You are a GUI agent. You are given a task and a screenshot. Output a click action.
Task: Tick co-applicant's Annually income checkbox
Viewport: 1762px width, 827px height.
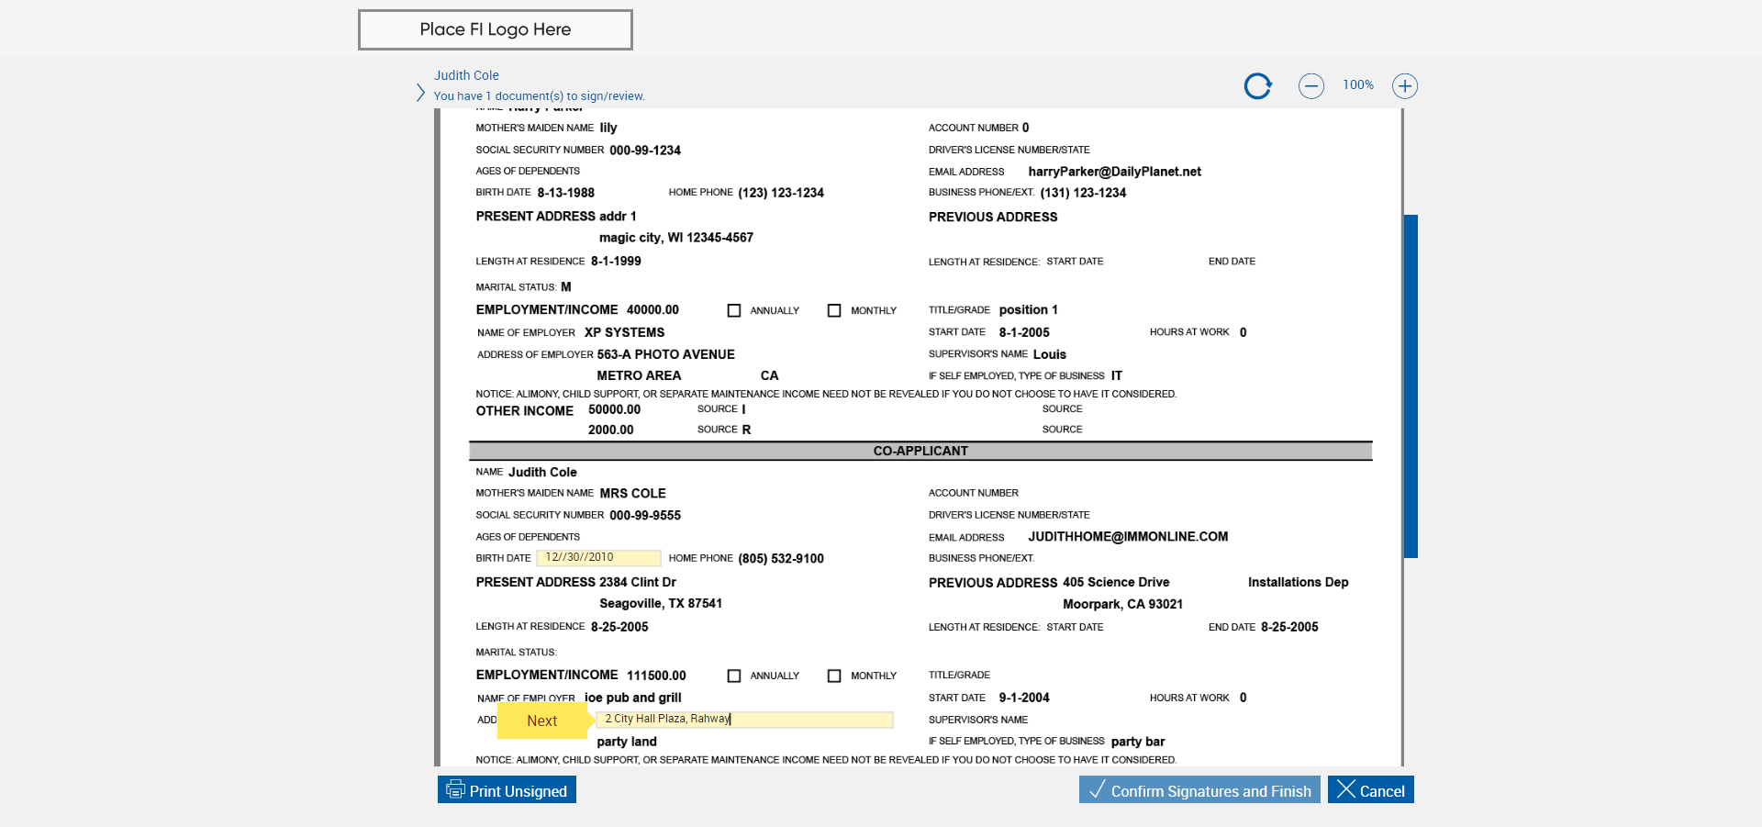click(x=734, y=676)
